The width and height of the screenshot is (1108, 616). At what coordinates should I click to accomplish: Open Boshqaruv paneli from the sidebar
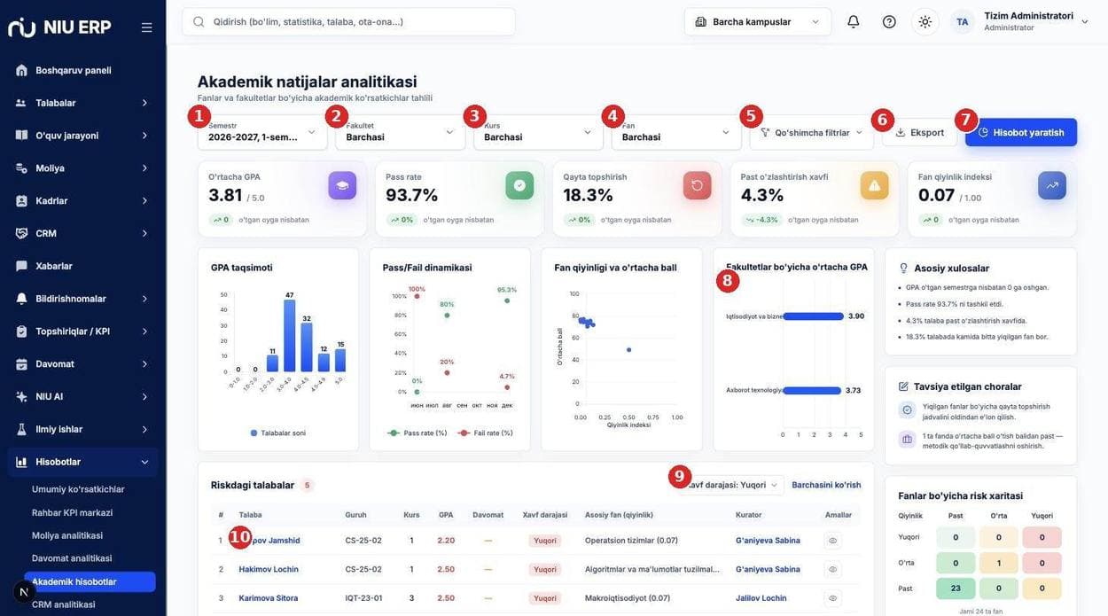click(x=83, y=70)
